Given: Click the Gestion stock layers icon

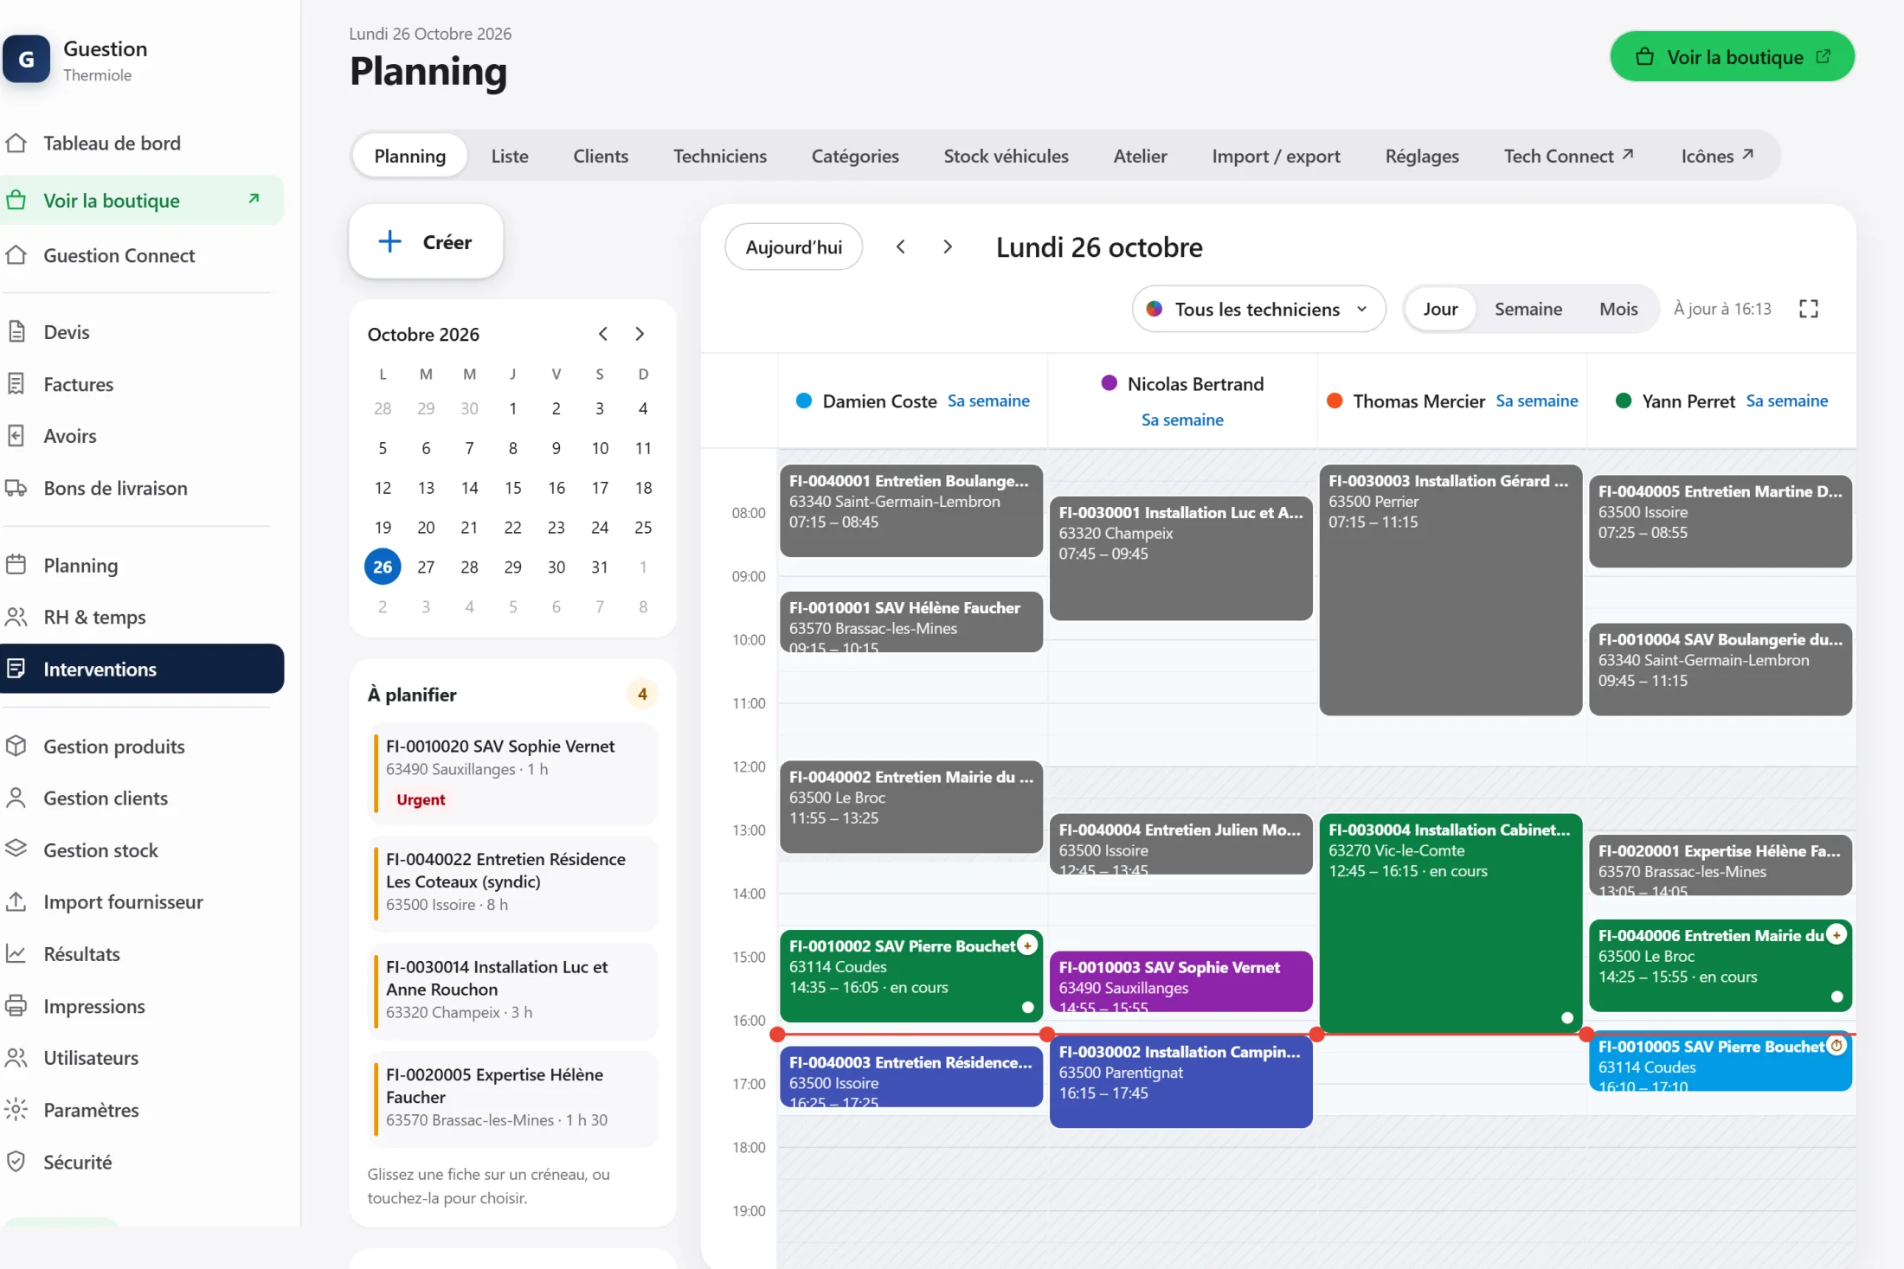Looking at the screenshot, I should coord(16,849).
